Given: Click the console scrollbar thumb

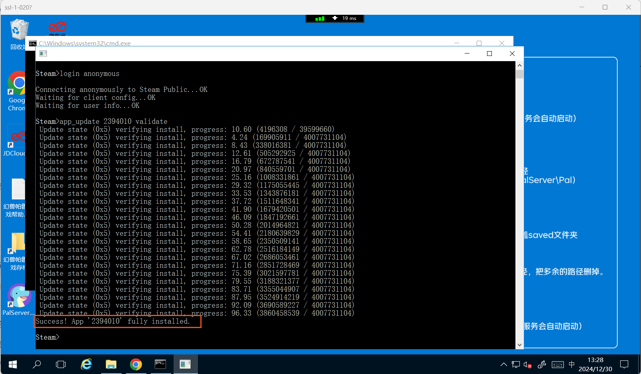Looking at the screenshot, I should [x=519, y=74].
